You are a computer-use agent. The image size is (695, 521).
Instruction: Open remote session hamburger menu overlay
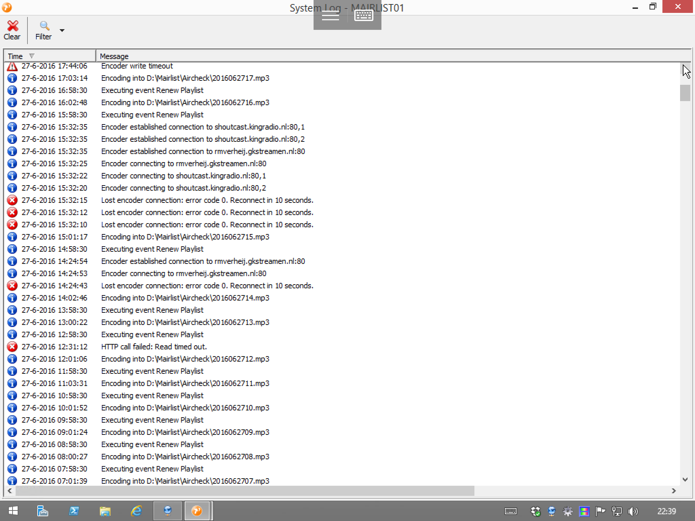(330, 16)
